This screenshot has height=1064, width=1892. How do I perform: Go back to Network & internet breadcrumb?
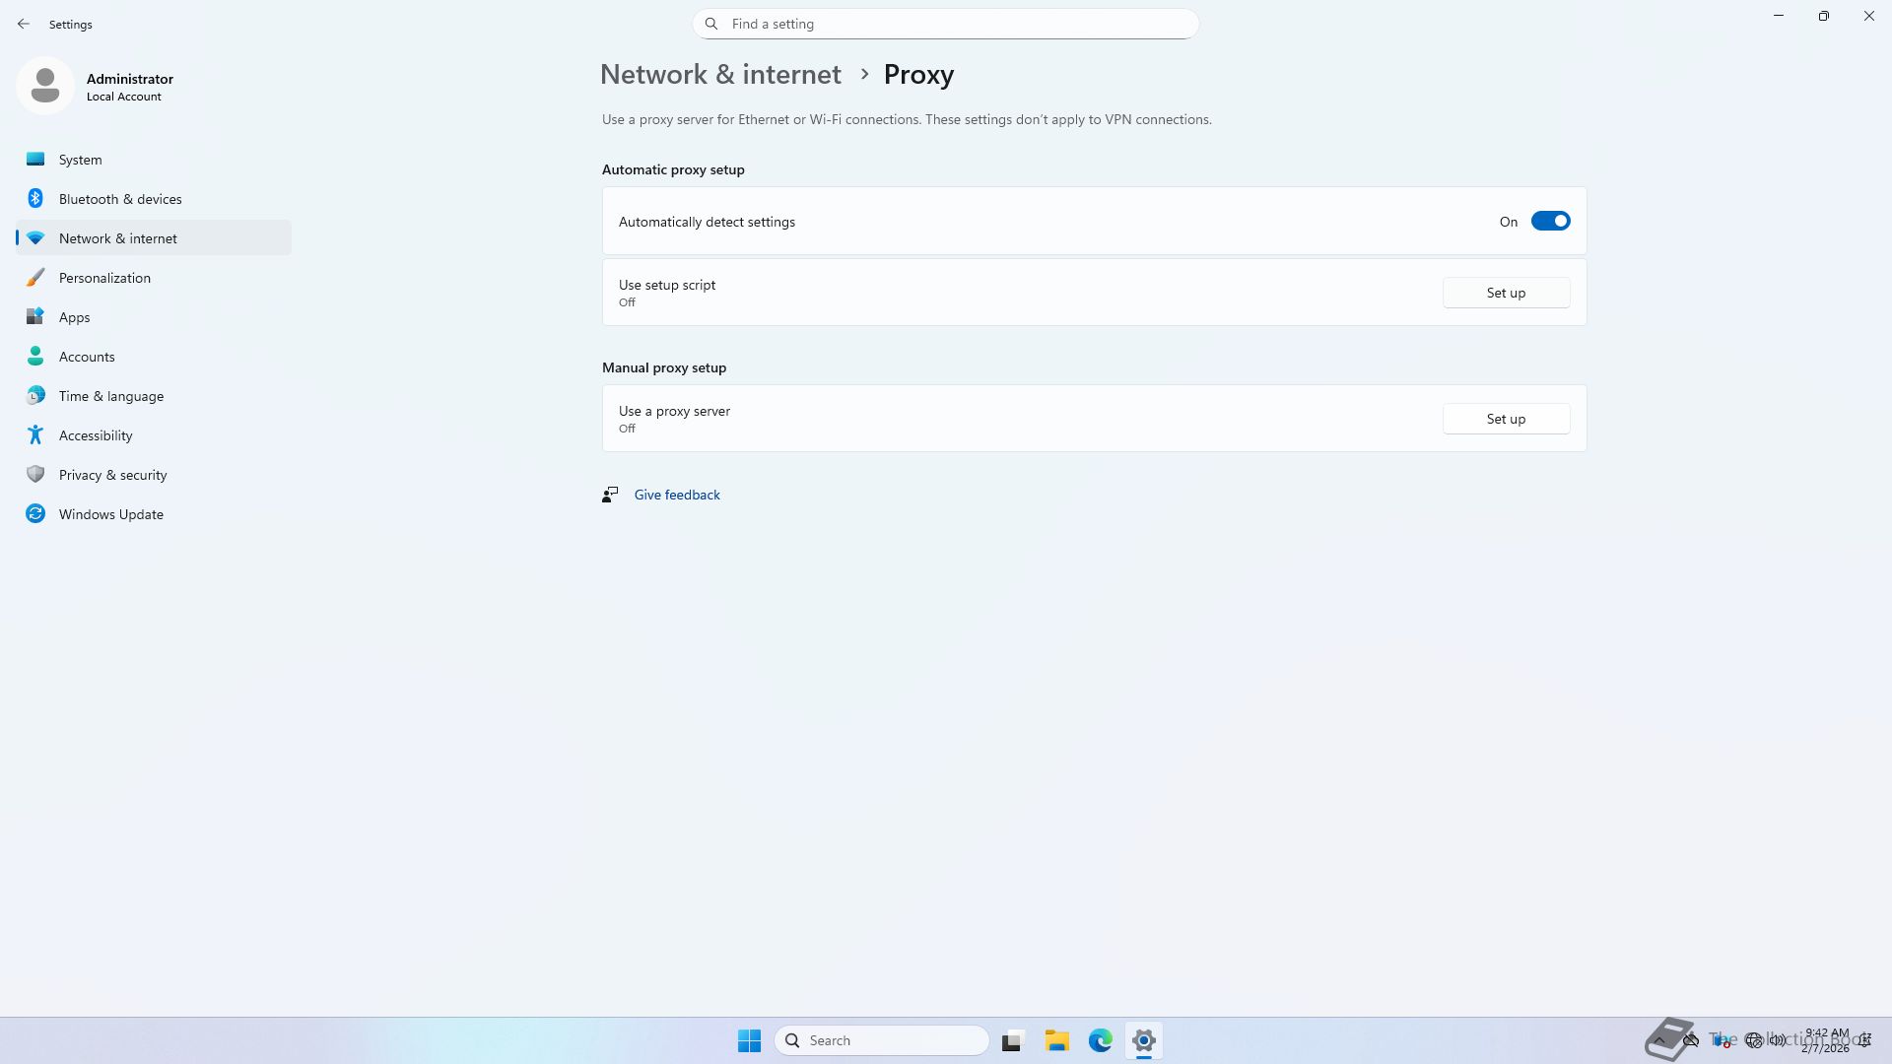pos(720,75)
